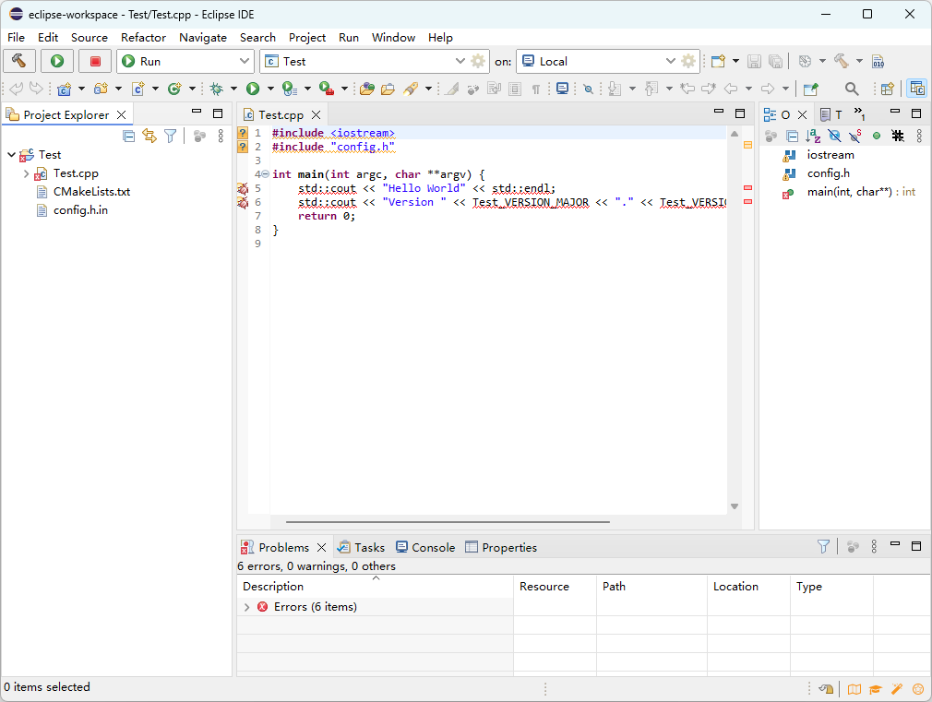Open the launch mode dropdown showing Run
This screenshot has width=932, height=702.
[245, 59]
